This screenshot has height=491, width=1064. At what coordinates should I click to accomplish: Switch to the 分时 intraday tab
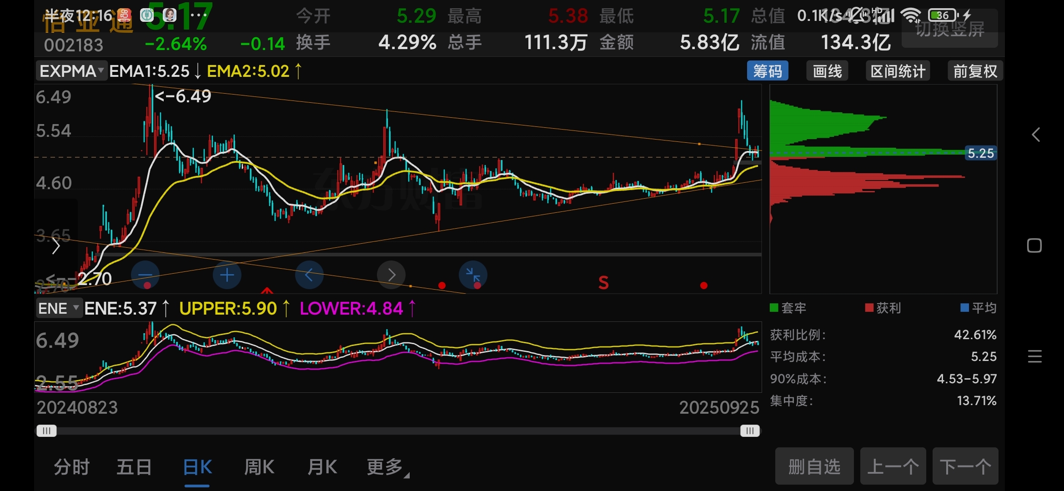tap(72, 467)
